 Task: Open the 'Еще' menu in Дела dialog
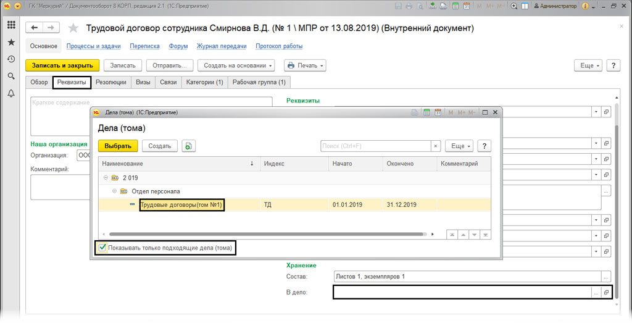459,146
